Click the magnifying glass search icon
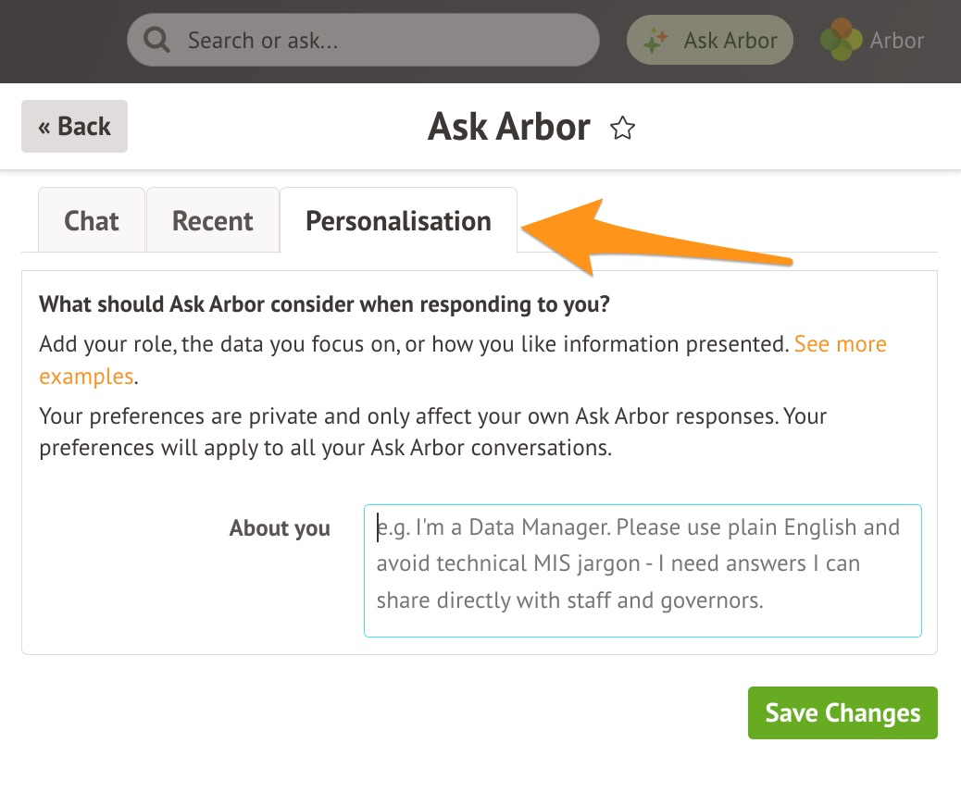 pos(157,40)
